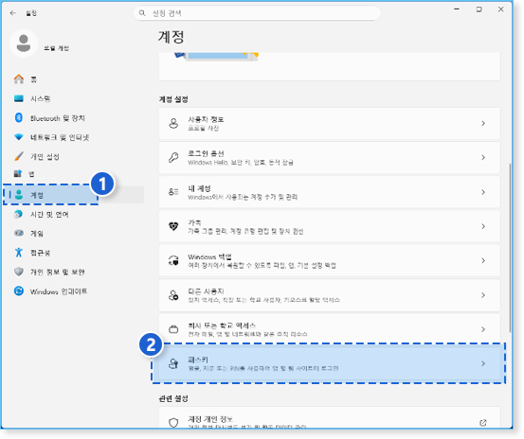Click the Bluetooth icon in sidebar
This screenshot has height=439, width=524.
click(19, 117)
